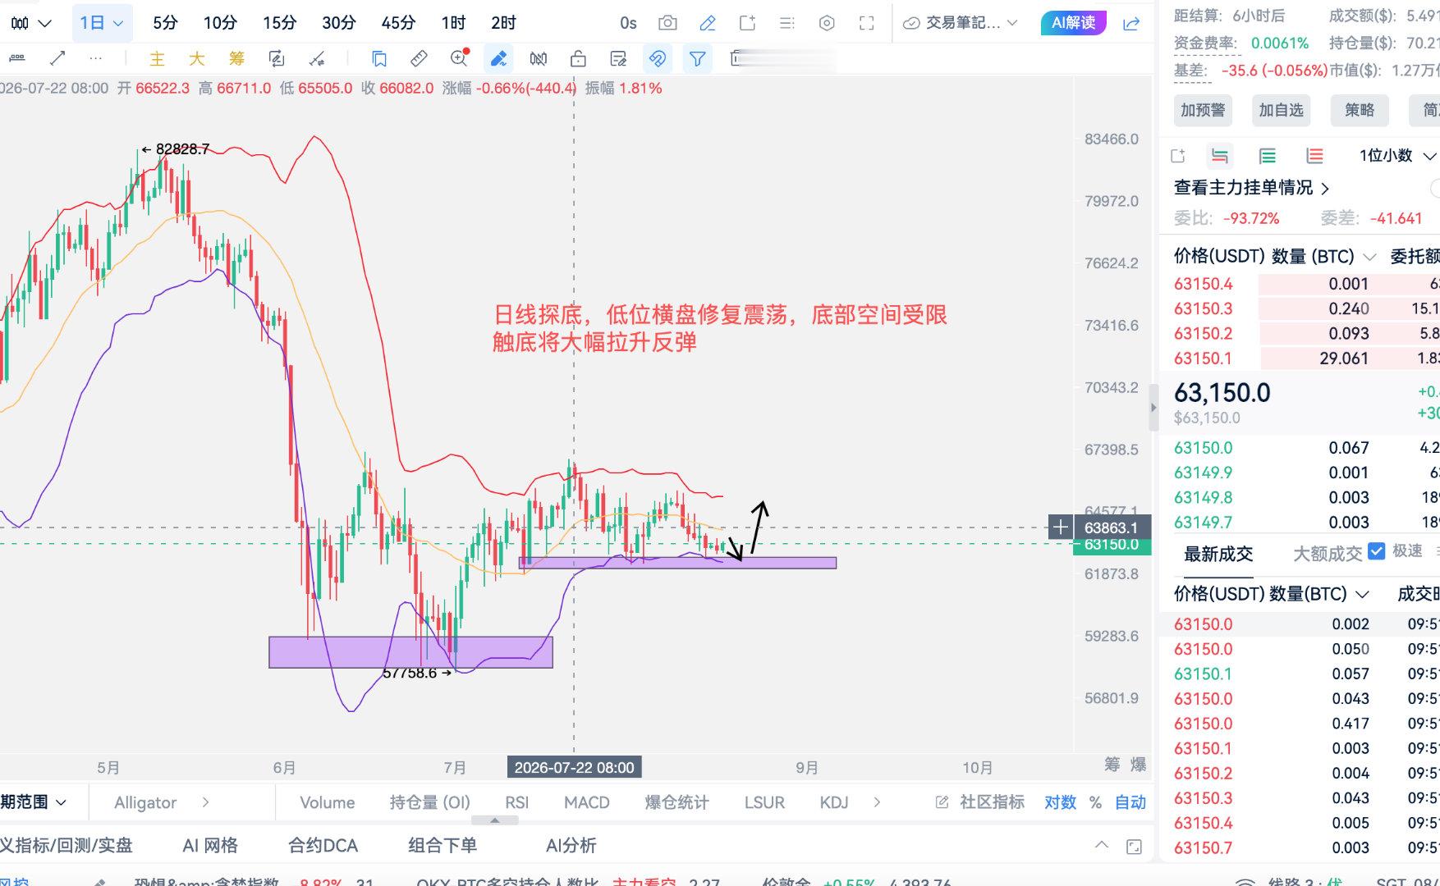Enable 对数 log scale
Viewport: 1440px width, 886px height.
[1060, 802]
